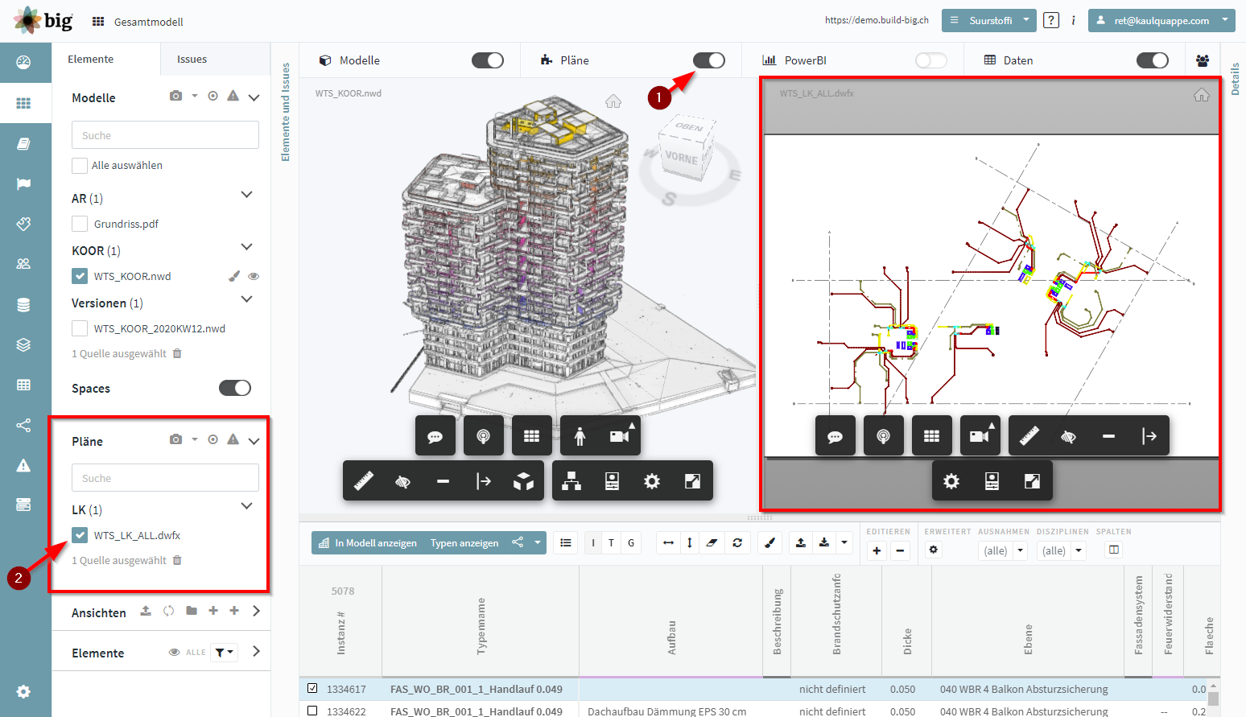Viewport: 1246px width, 717px height.
Task: Click the Suche field under Modelle
Action: pyautogui.click(x=165, y=135)
